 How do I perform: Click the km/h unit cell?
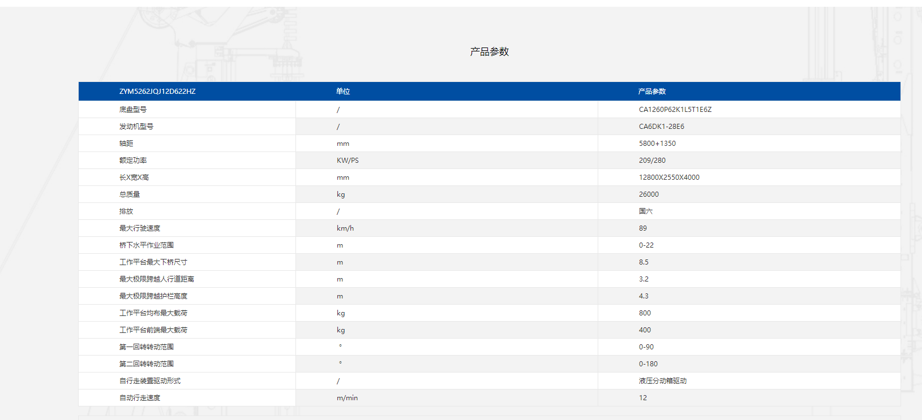click(x=345, y=228)
